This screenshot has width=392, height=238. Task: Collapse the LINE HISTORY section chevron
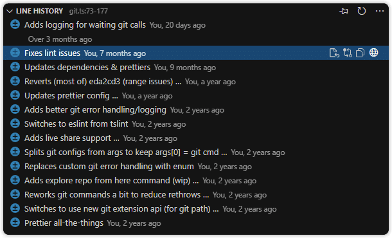point(10,11)
